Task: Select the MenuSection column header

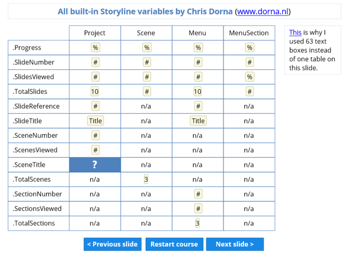Action: point(249,33)
